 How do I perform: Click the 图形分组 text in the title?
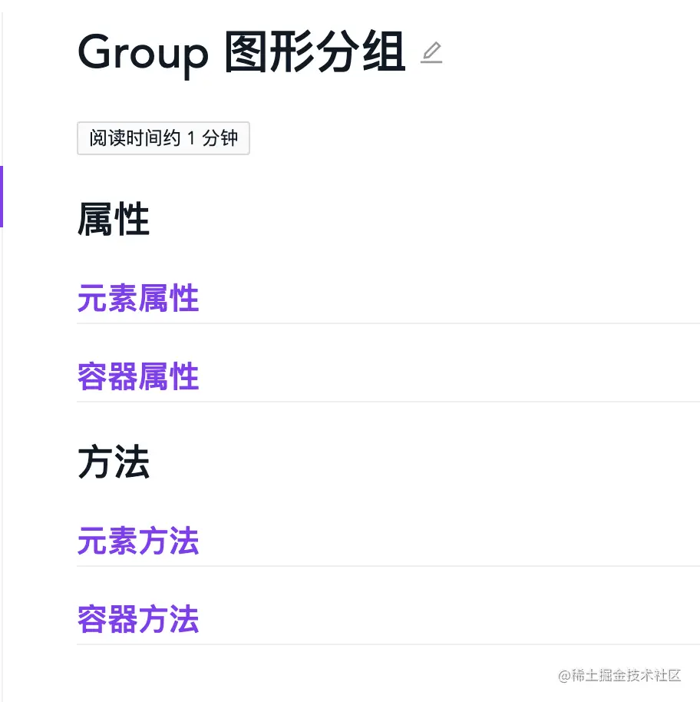[x=315, y=52]
